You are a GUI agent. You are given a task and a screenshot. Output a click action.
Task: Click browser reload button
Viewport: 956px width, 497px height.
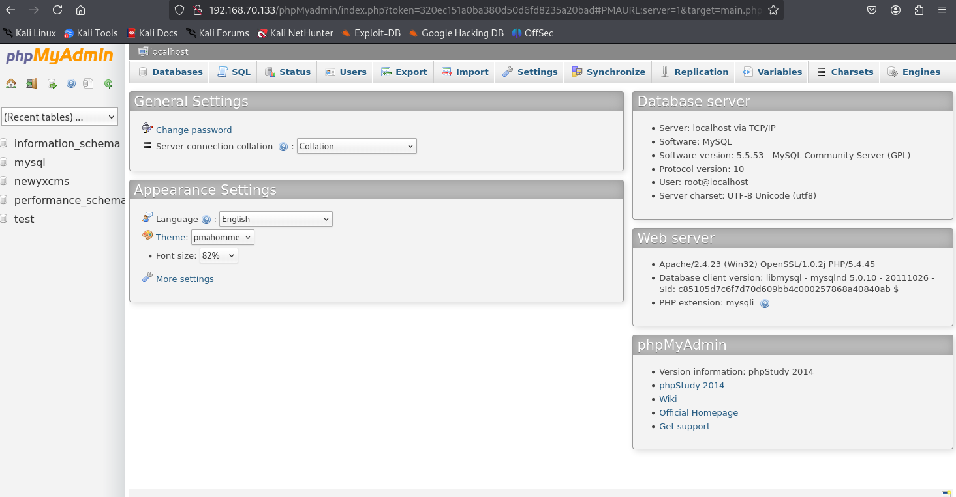click(57, 10)
